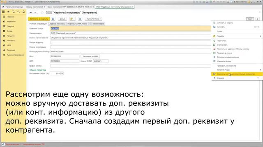Click the Полное наименование field
This screenshot has width=263, height=147.
pos(131,38)
